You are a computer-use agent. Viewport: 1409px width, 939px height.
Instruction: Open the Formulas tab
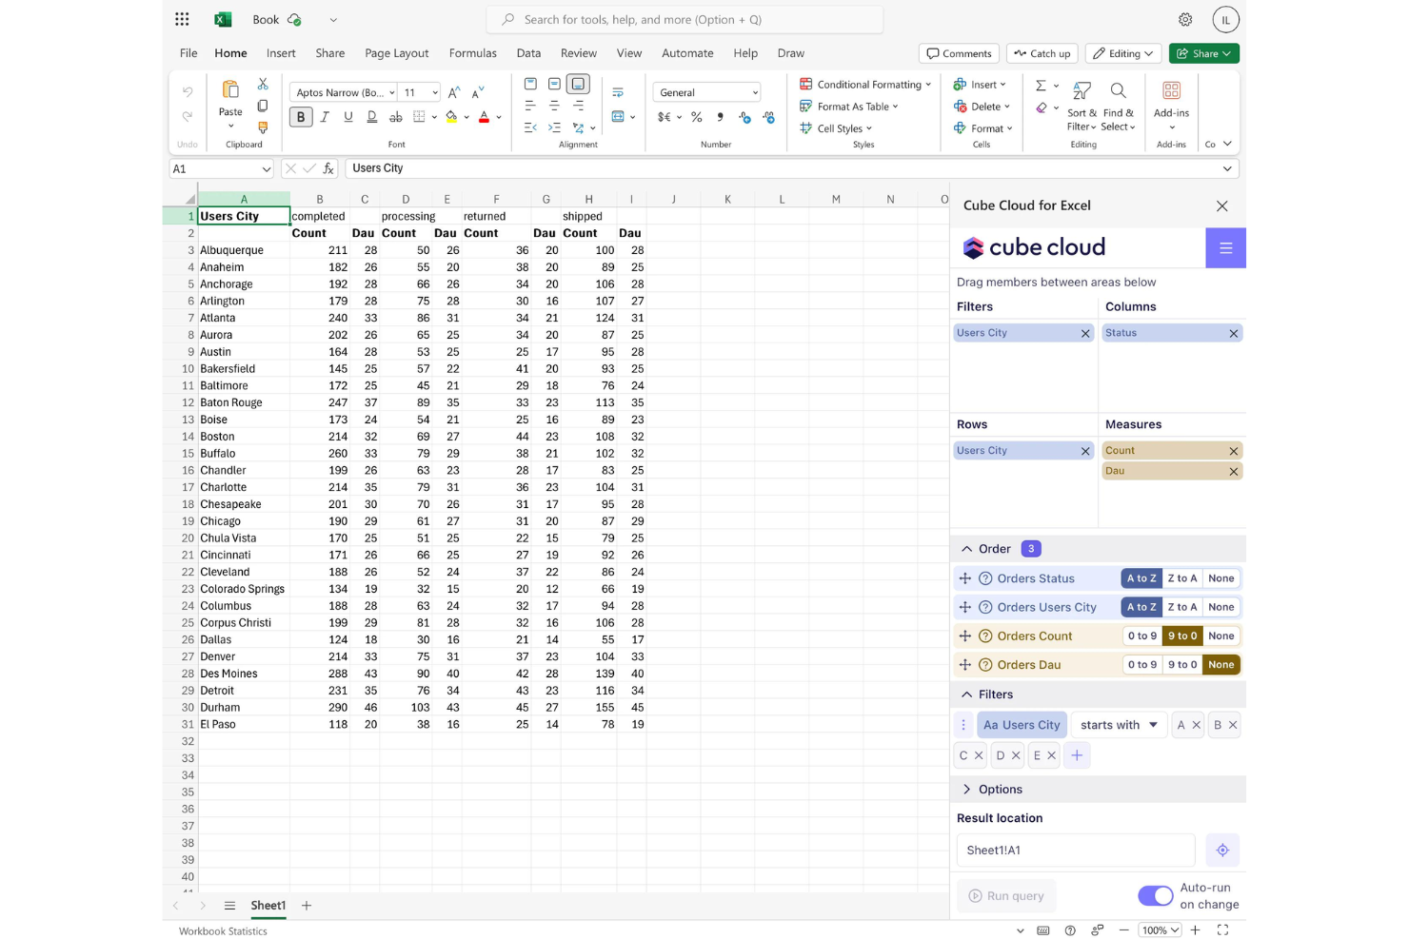pyautogui.click(x=473, y=53)
